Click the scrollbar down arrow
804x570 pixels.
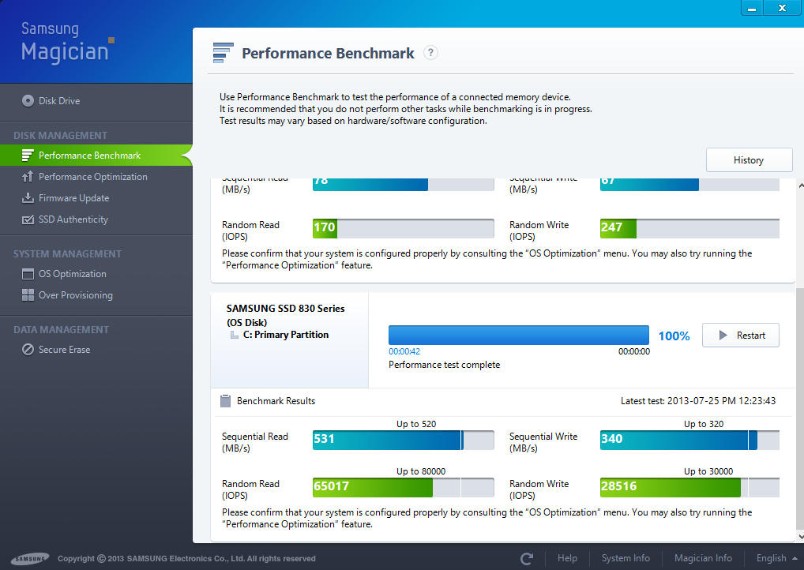coord(800,537)
